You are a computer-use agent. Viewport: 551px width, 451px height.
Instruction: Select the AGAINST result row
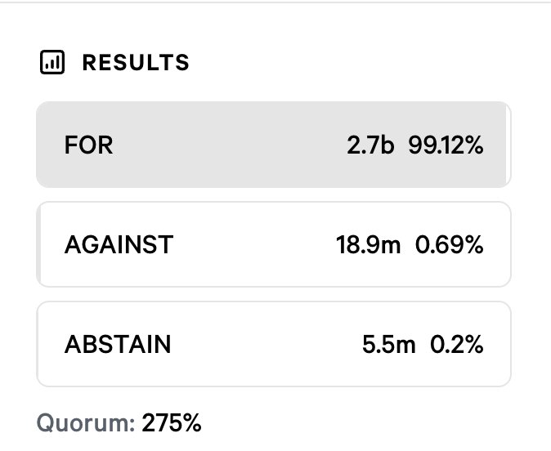tap(273, 244)
